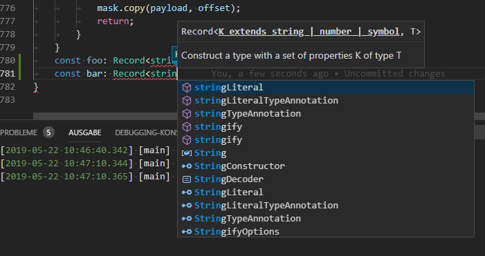Click line number 780 in gutter
This screenshot has width=485, height=256.
coord(8,61)
